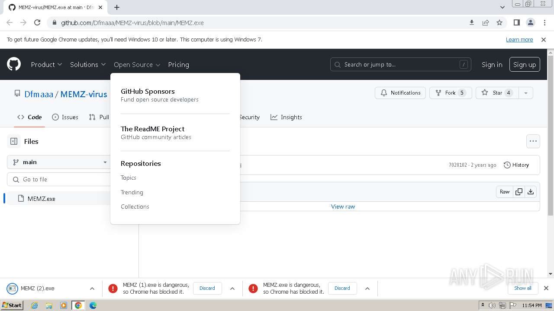Screen dimensions: 554x311
Task: Open Star list options dropdown arrow
Action: coord(525,93)
